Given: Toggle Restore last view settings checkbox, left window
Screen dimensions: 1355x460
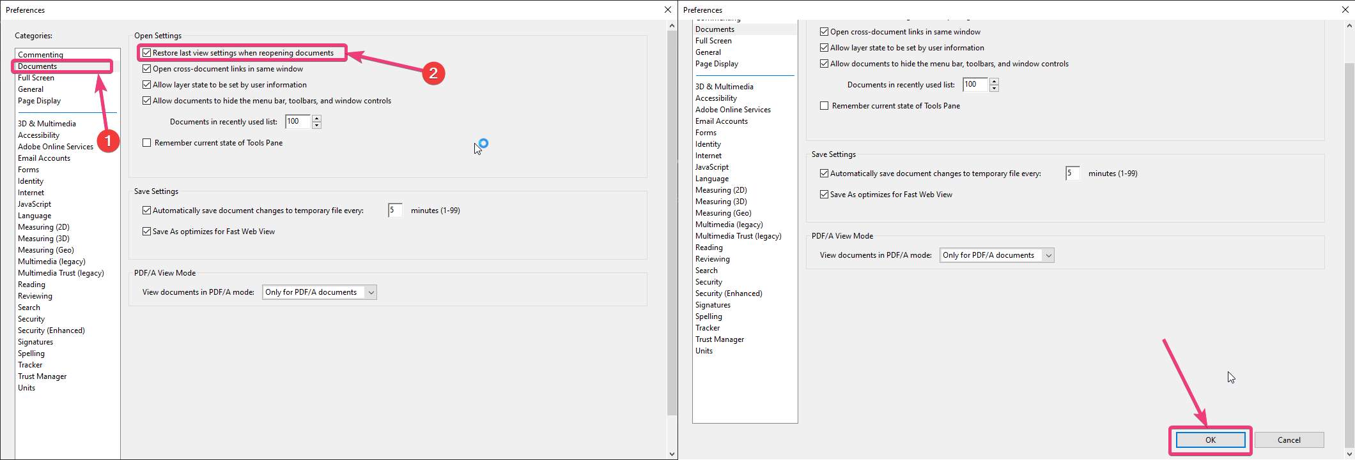Looking at the screenshot, I should coord(147,53).
